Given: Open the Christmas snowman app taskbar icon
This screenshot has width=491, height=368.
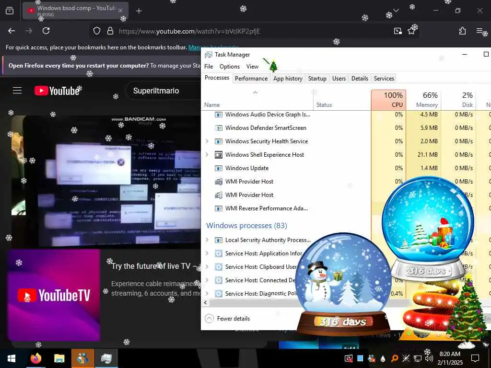Looking at the screenshot, I should click(82, 358).
